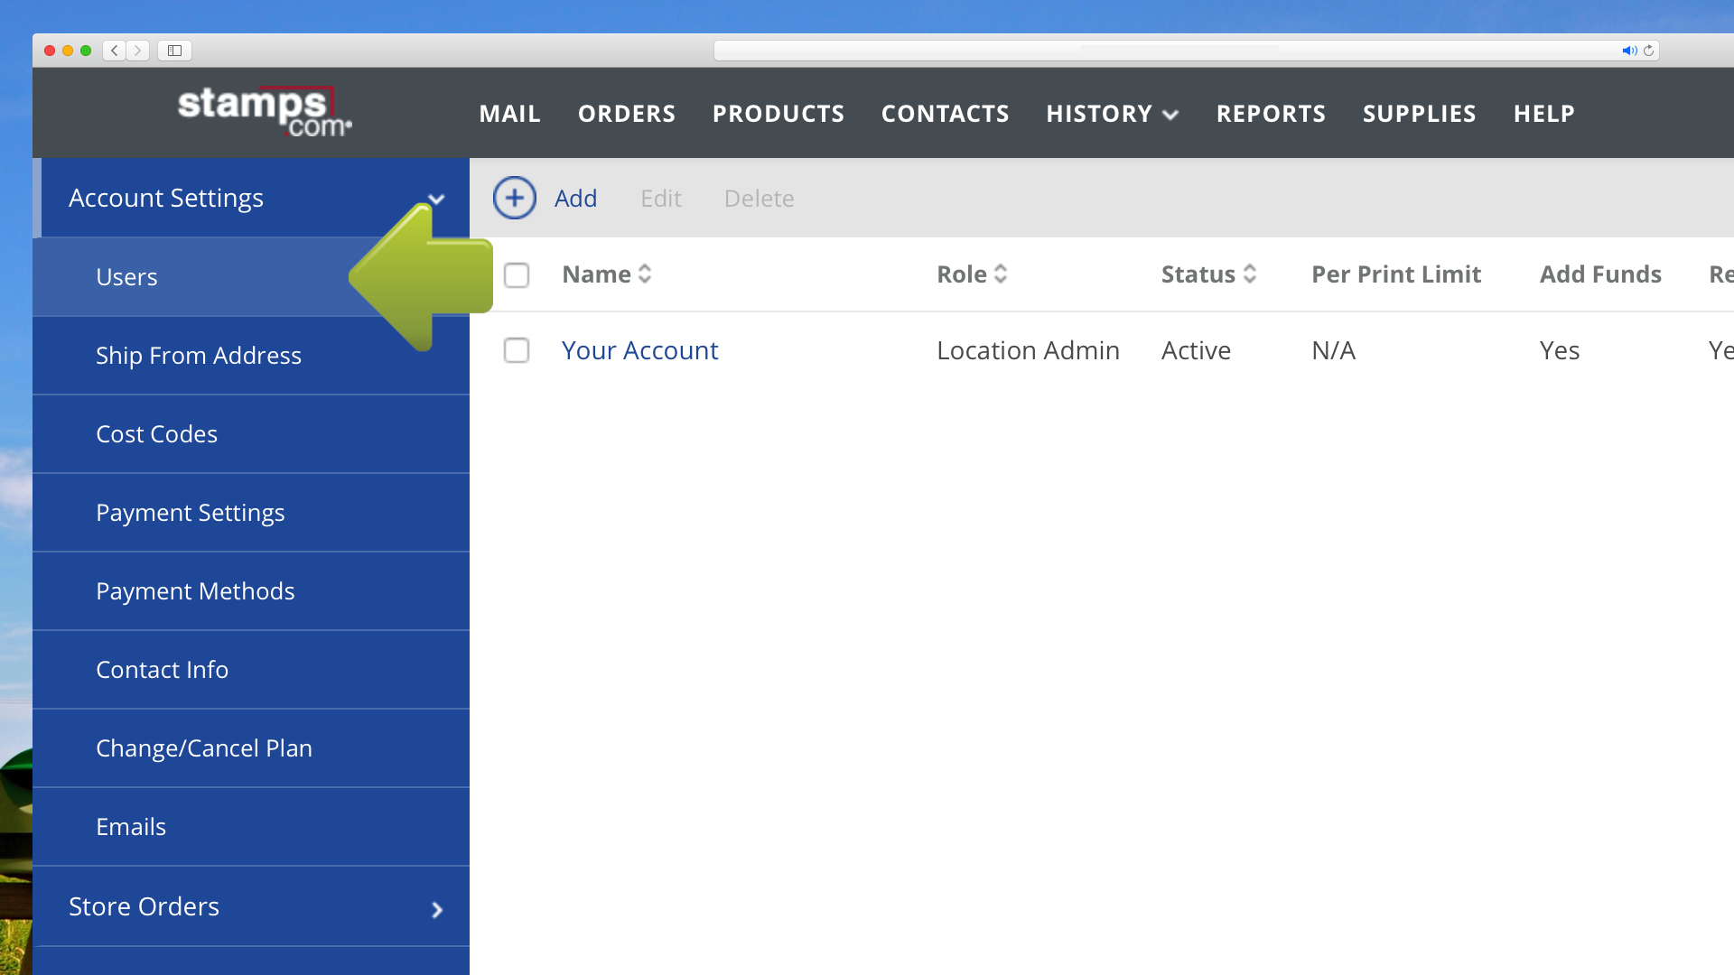Click the browser forward arrow

(x=137, y=51)
